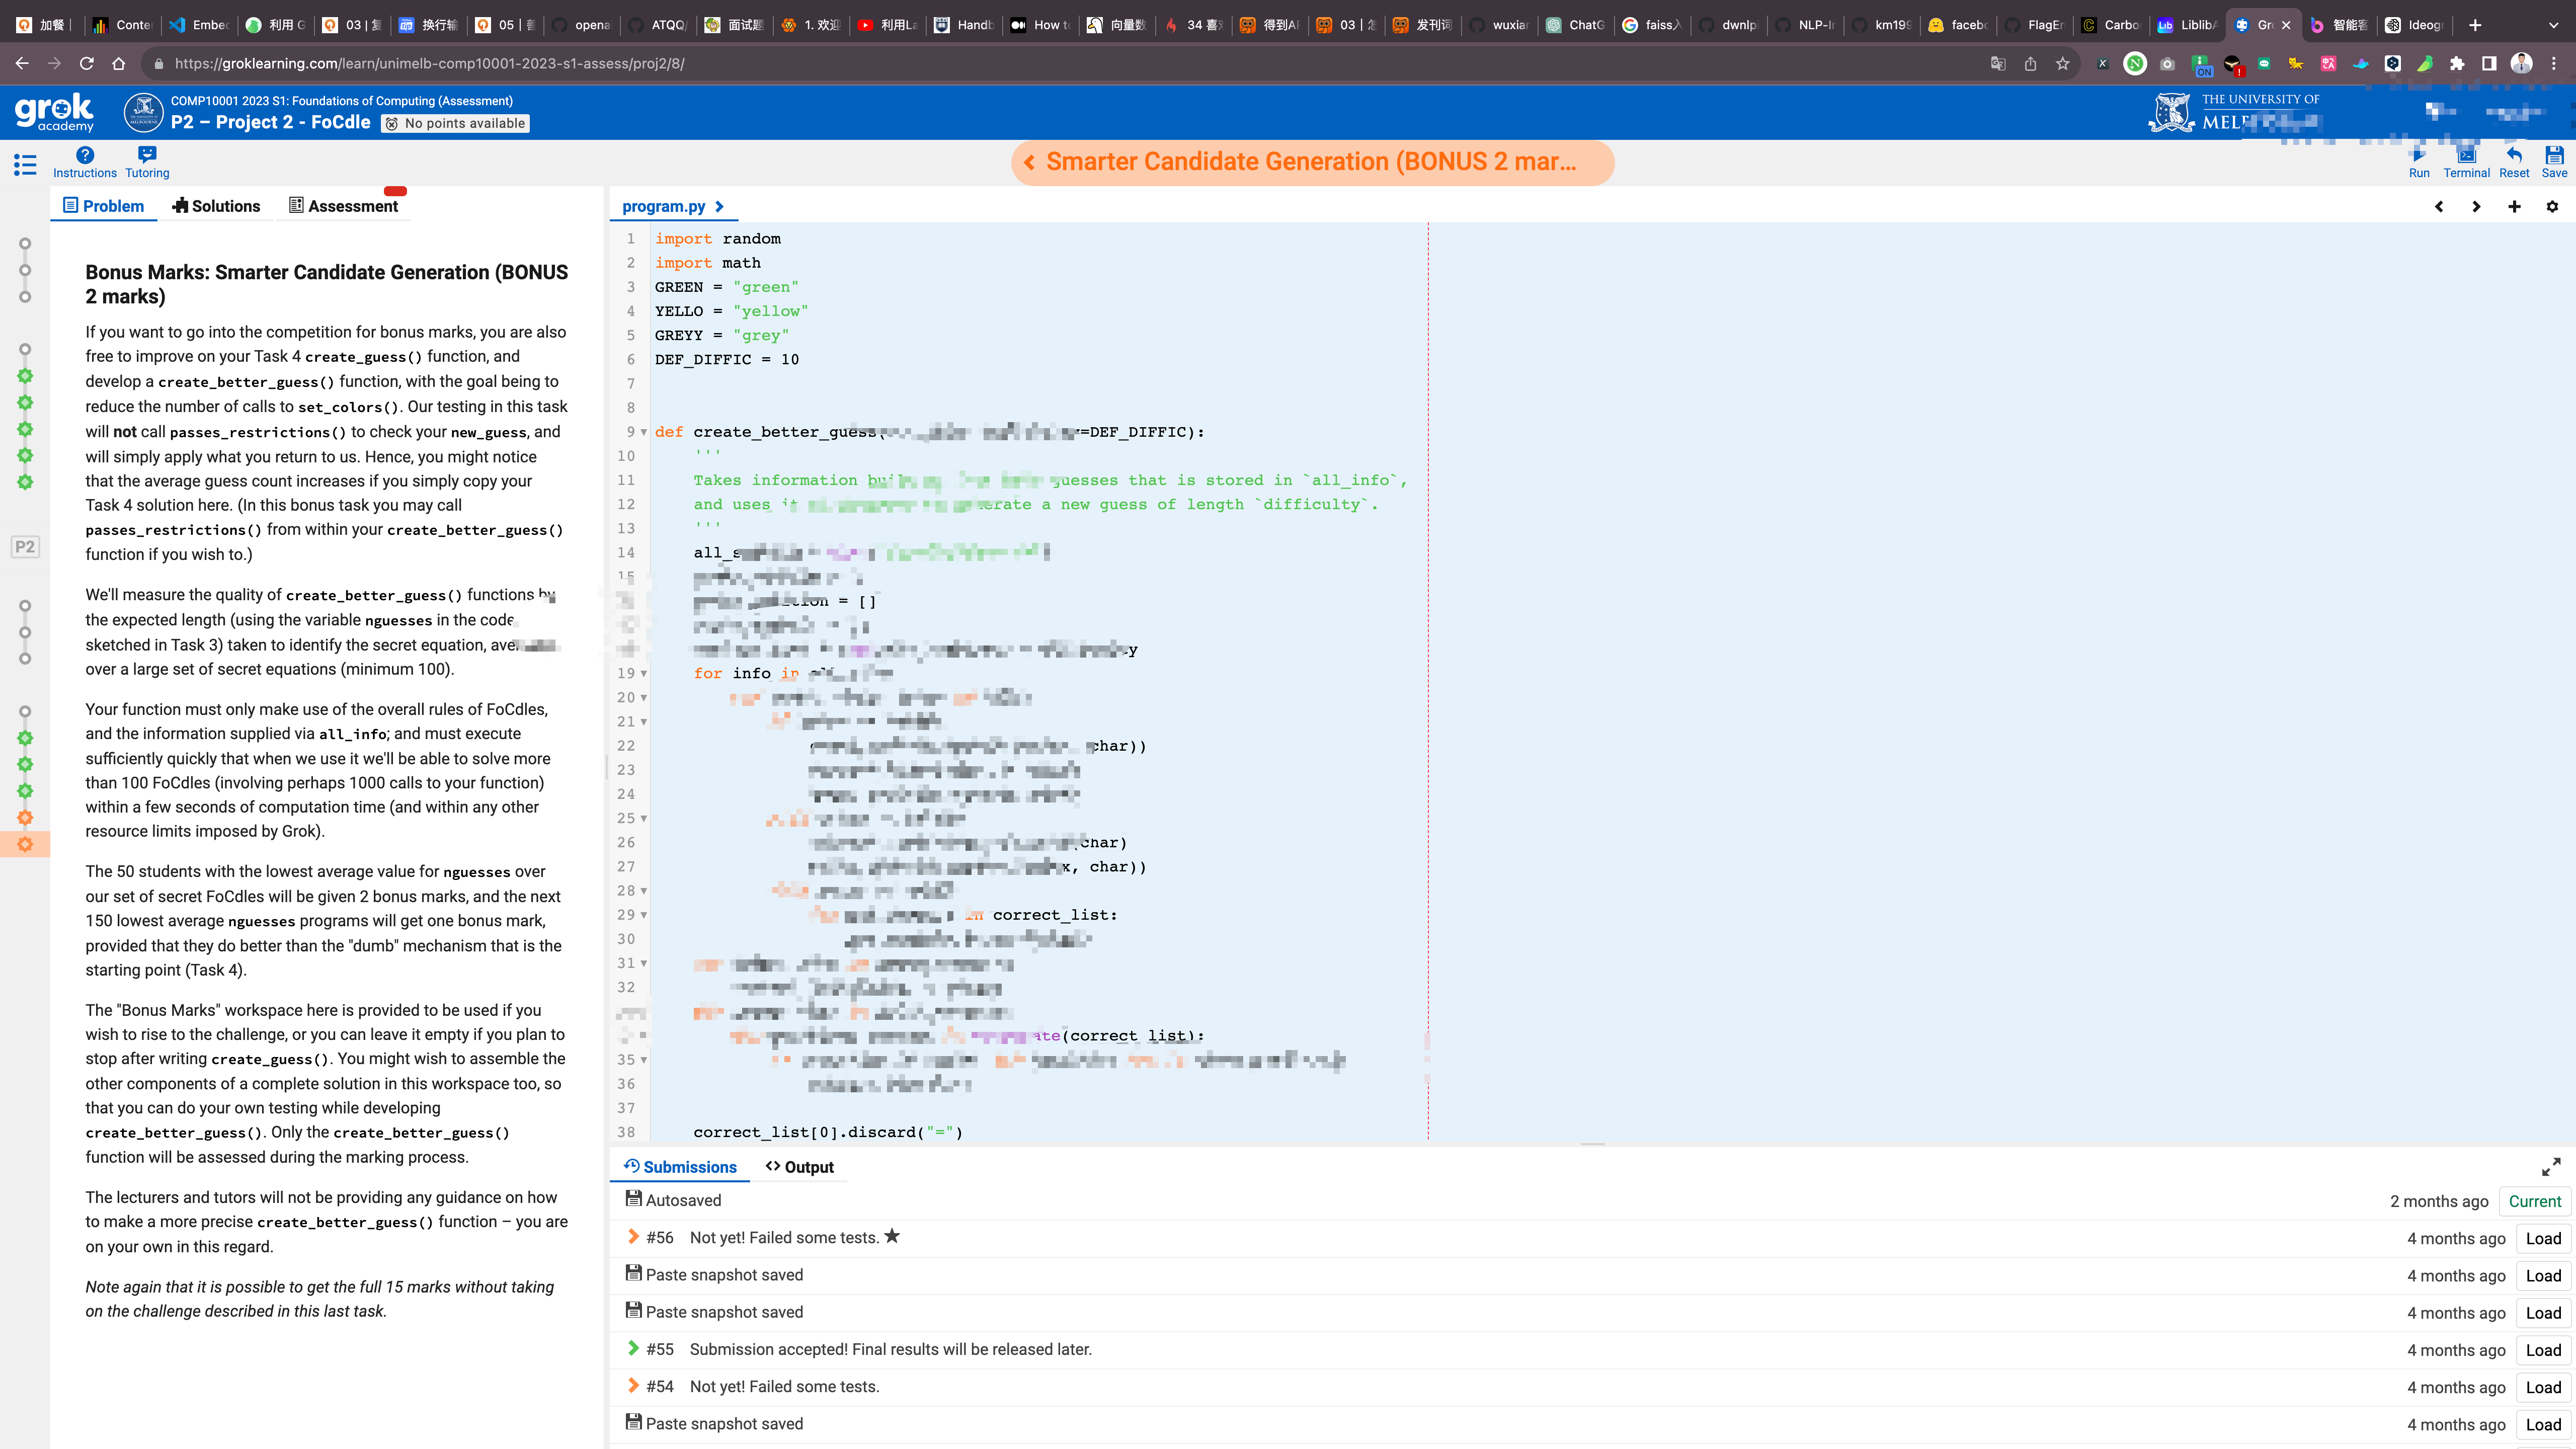This screenshot has width=2576, height=1449.
Task: Open the browser tab search chevron
Action: (x=2553, y=25)
